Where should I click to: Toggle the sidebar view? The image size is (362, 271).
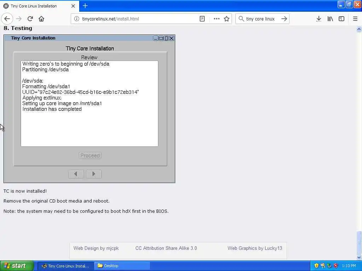[x=341, y=19]
